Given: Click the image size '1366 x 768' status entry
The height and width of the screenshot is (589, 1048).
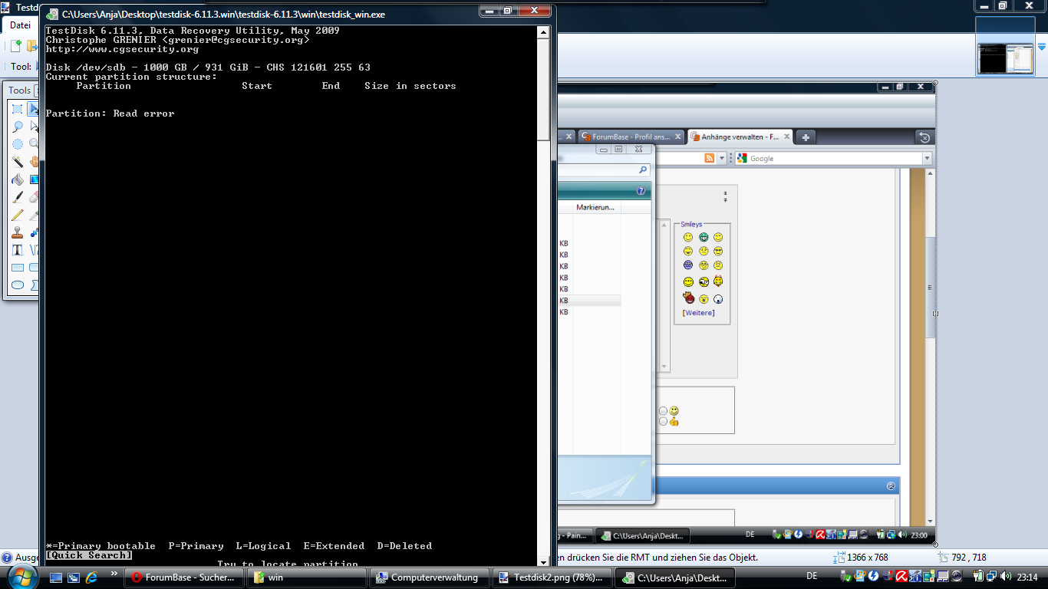Looking at the screenshot, I should [862, 558].
